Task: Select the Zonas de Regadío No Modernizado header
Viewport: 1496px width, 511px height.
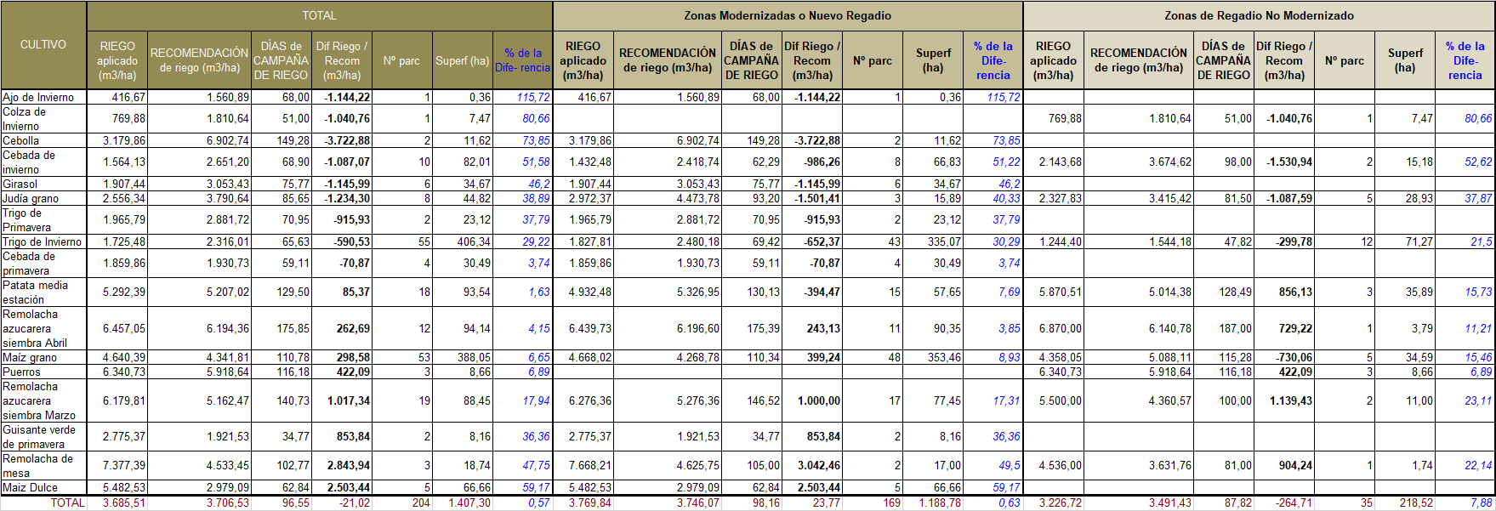Action: click(x=1259, y=15)
